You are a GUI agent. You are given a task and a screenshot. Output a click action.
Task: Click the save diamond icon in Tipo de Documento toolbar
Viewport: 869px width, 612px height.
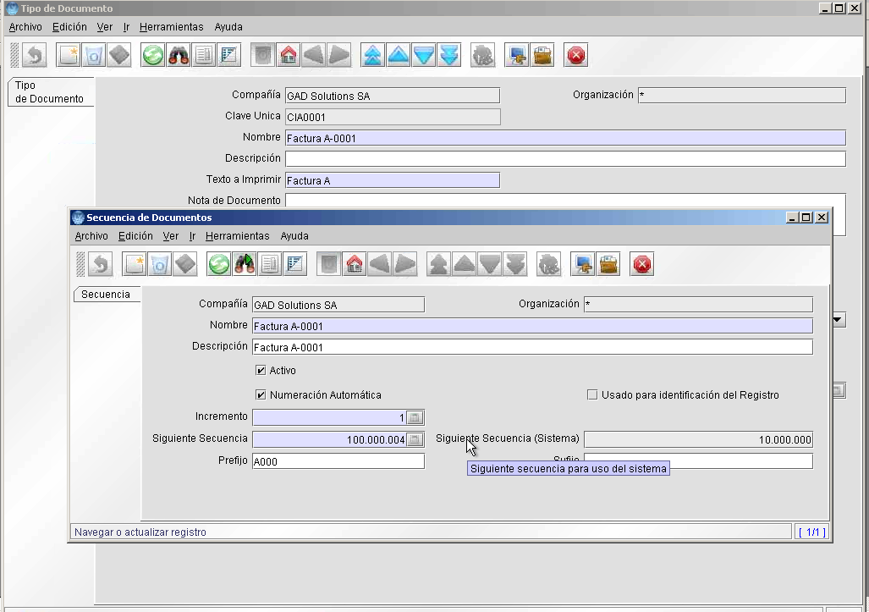pyautogui.click(x=119, y=55)
